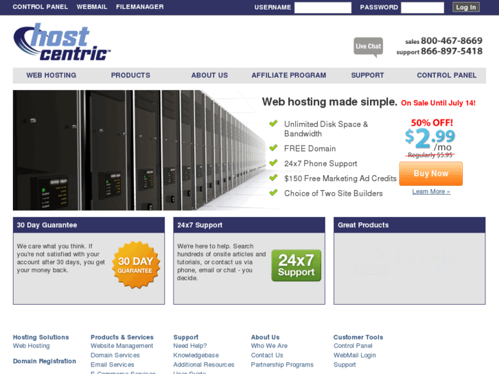
Task: Click the 24x7 Support panel header
Action: (x=249, y=225)
